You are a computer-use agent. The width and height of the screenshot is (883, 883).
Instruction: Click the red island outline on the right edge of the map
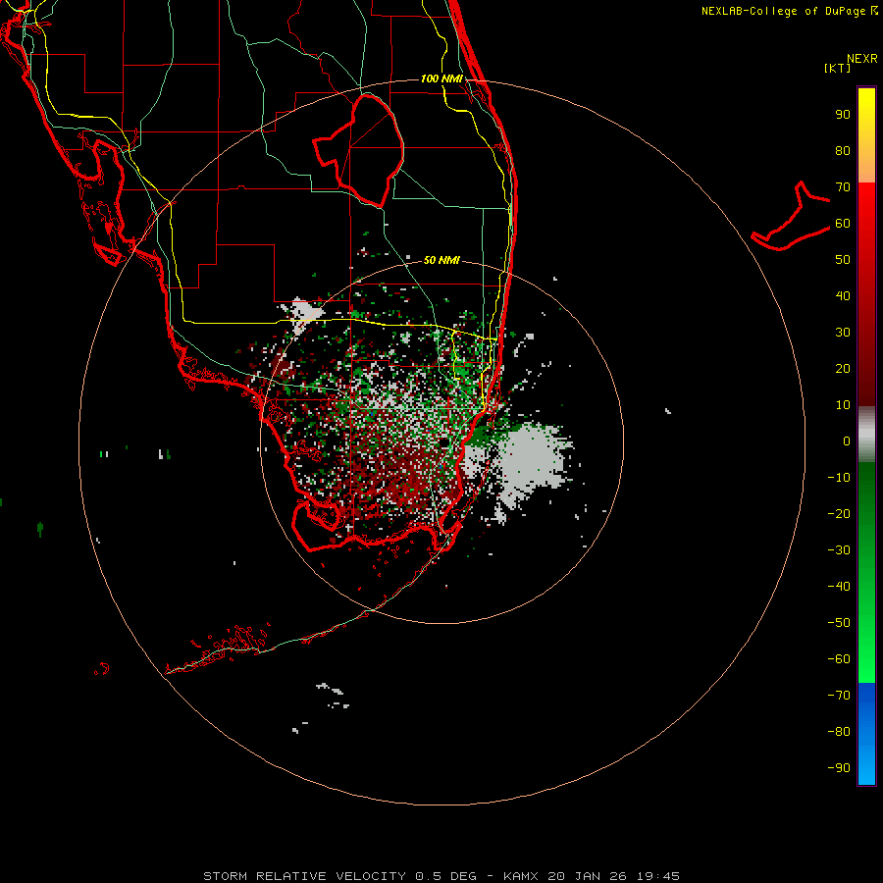point(791,216)
